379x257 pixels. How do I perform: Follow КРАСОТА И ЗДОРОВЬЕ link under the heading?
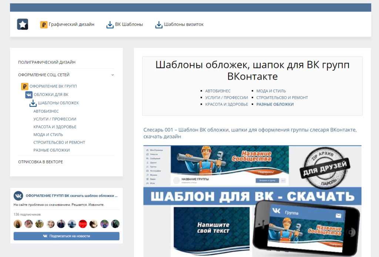tap(227, 104)
